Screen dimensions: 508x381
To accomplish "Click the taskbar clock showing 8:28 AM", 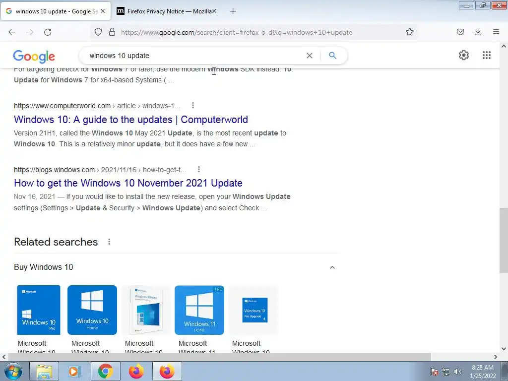I will click(x=483, y=372).
